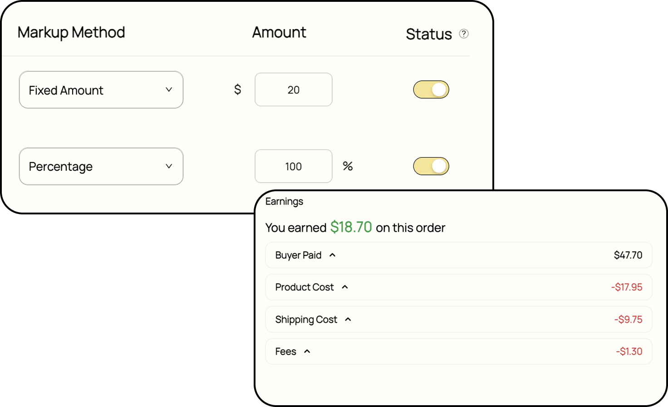The height and width of the screenshot is (407, 668).
Task: Click the Shipping Cost caret icon
Action: pos(348,319)
